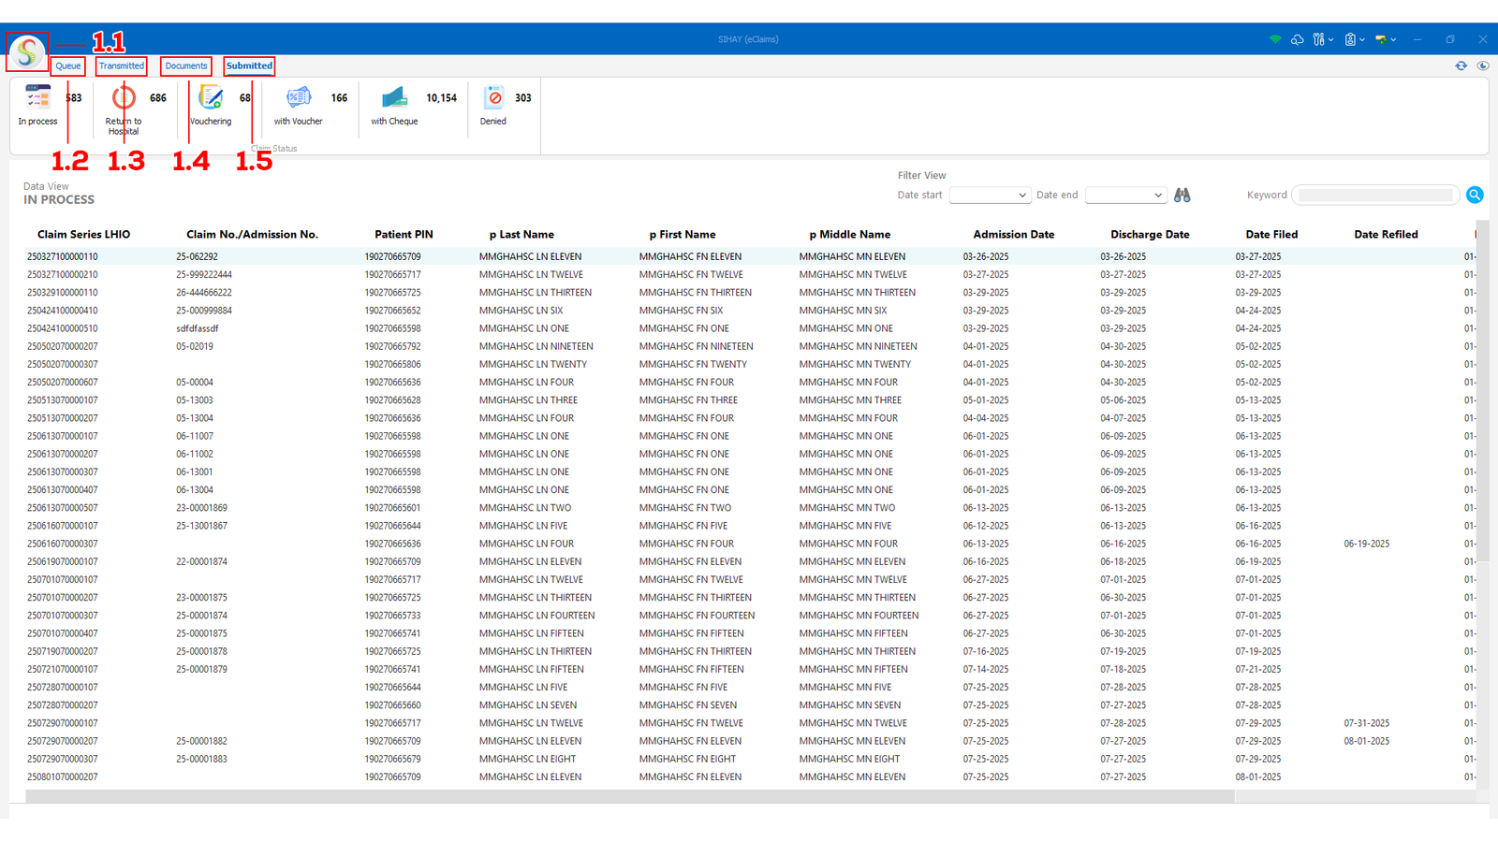1498x842 pixels.
Task: Switch to the Transmitted tab
Action: (x=122, y=65)
